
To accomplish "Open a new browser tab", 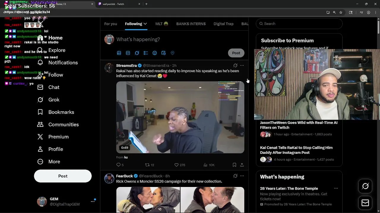I will 146,4.
